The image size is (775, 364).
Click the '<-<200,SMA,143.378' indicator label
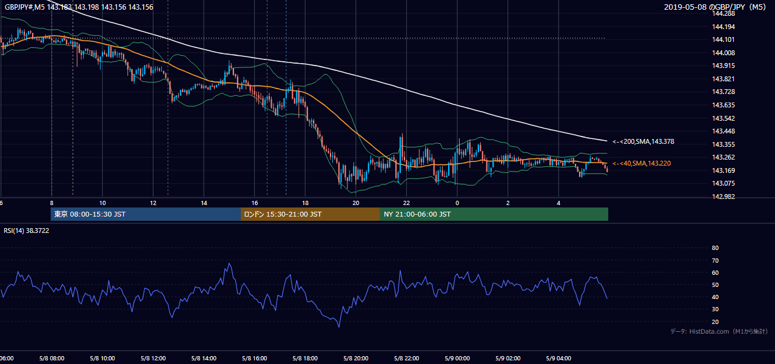pos(643,141)
